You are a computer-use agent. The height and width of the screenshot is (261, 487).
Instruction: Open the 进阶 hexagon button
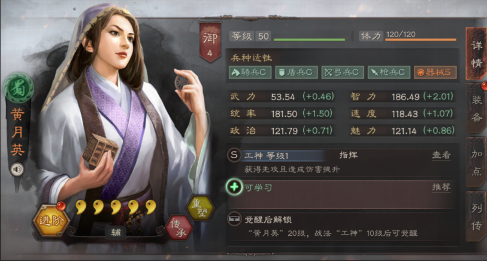tap(51, 221)
